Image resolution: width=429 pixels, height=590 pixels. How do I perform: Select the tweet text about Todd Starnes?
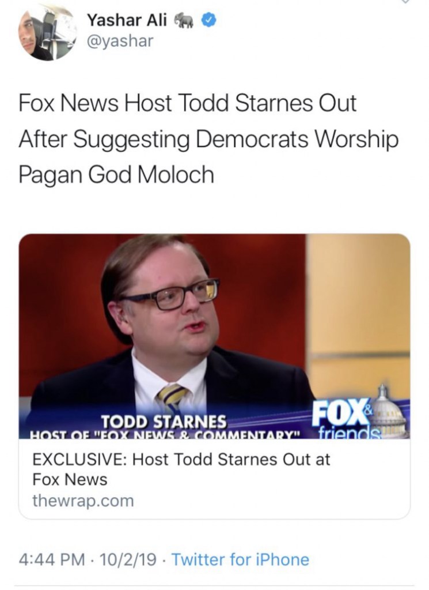pos(208,138)
